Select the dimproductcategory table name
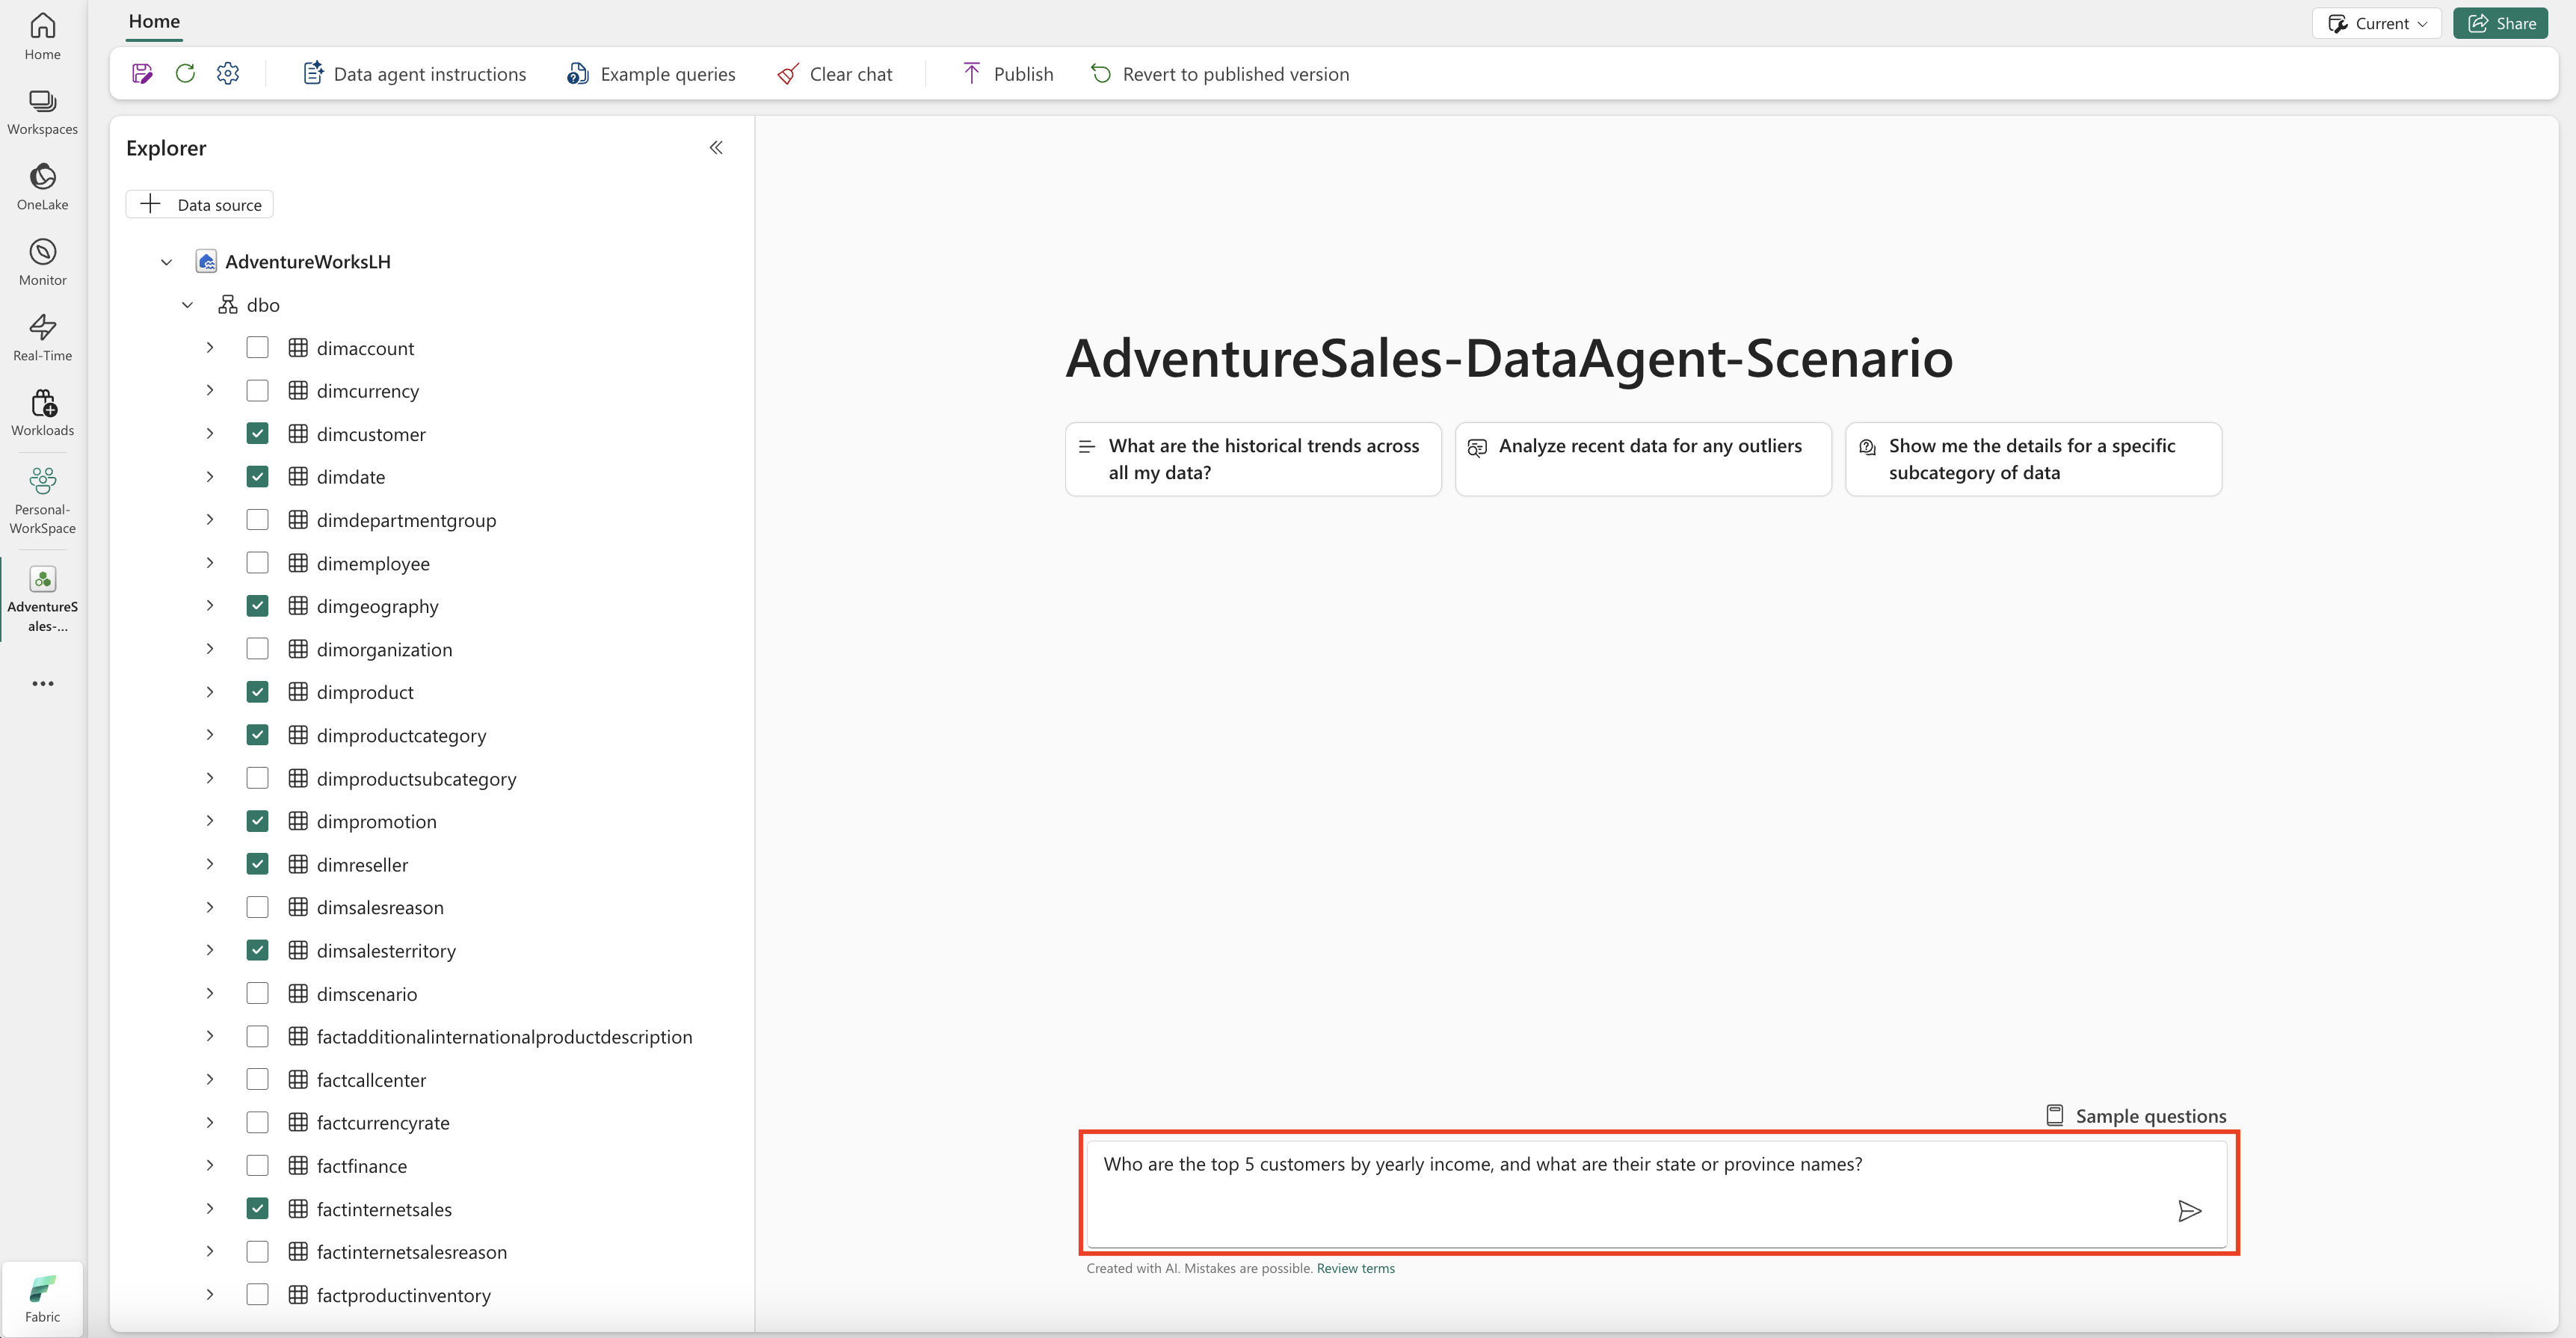The height and width of the screenshot is (1338, 2576). (x=401, y=735)
